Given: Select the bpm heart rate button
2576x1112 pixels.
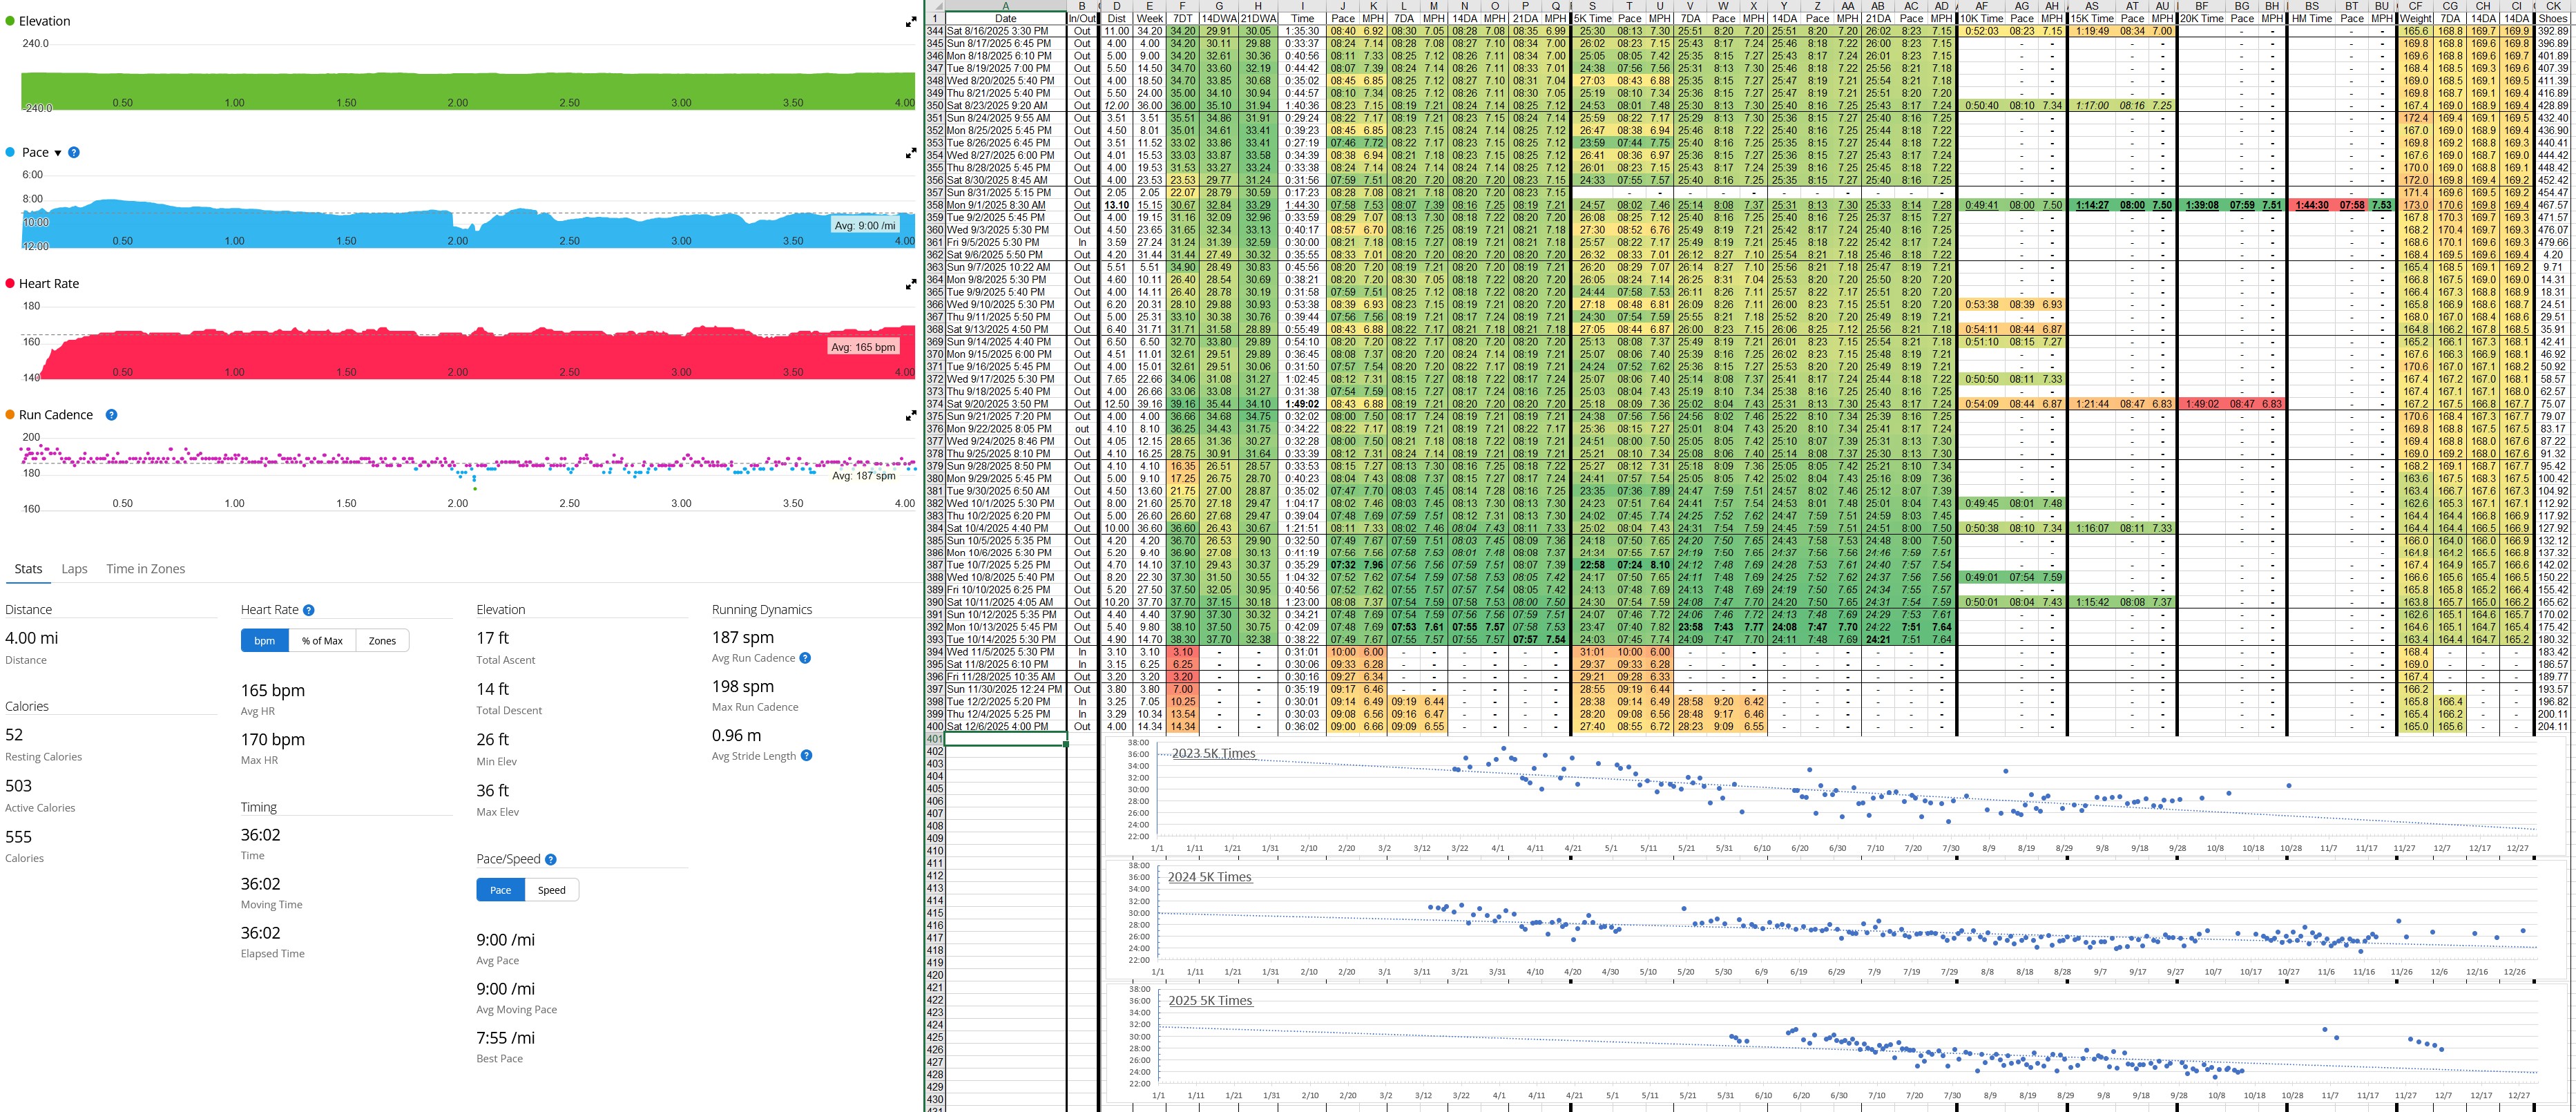Looking at the screenshot, I should pyautogui.click(x=264, y=641).
